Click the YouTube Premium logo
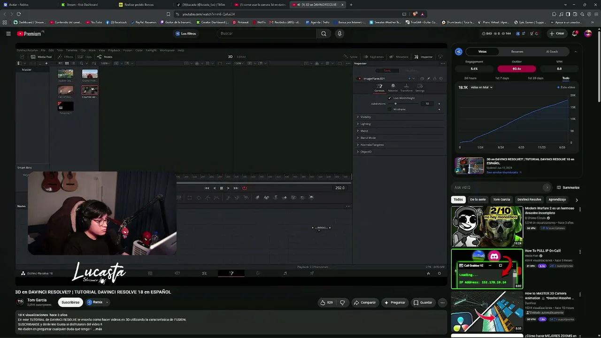The height and width of the screenshot is (338, 601). point(29,33)
